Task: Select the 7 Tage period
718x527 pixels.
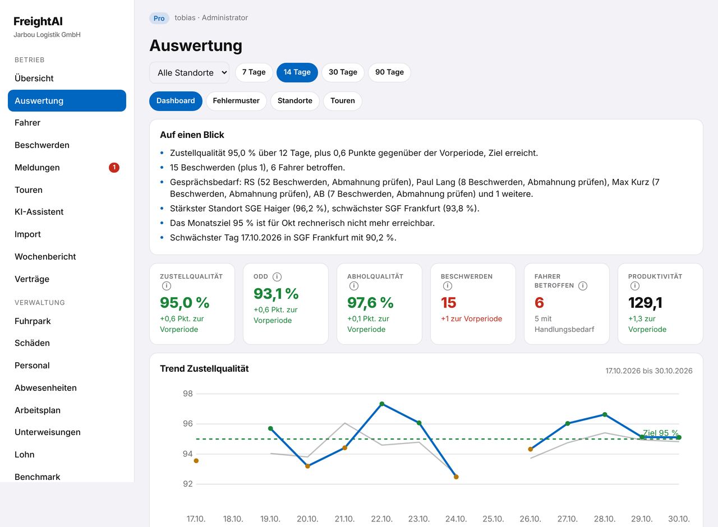Action: [254, 72]
